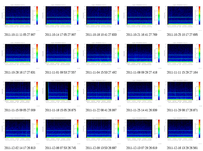The image size is (203, 151).
Task: Open spectrogram thumbnail dated 2011-12-16 13:29:26.561
Action: click(x=183, y=131)
